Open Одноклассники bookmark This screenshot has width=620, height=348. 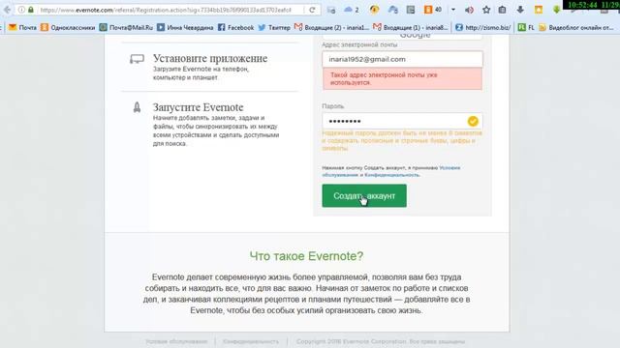tap(68, 27)
